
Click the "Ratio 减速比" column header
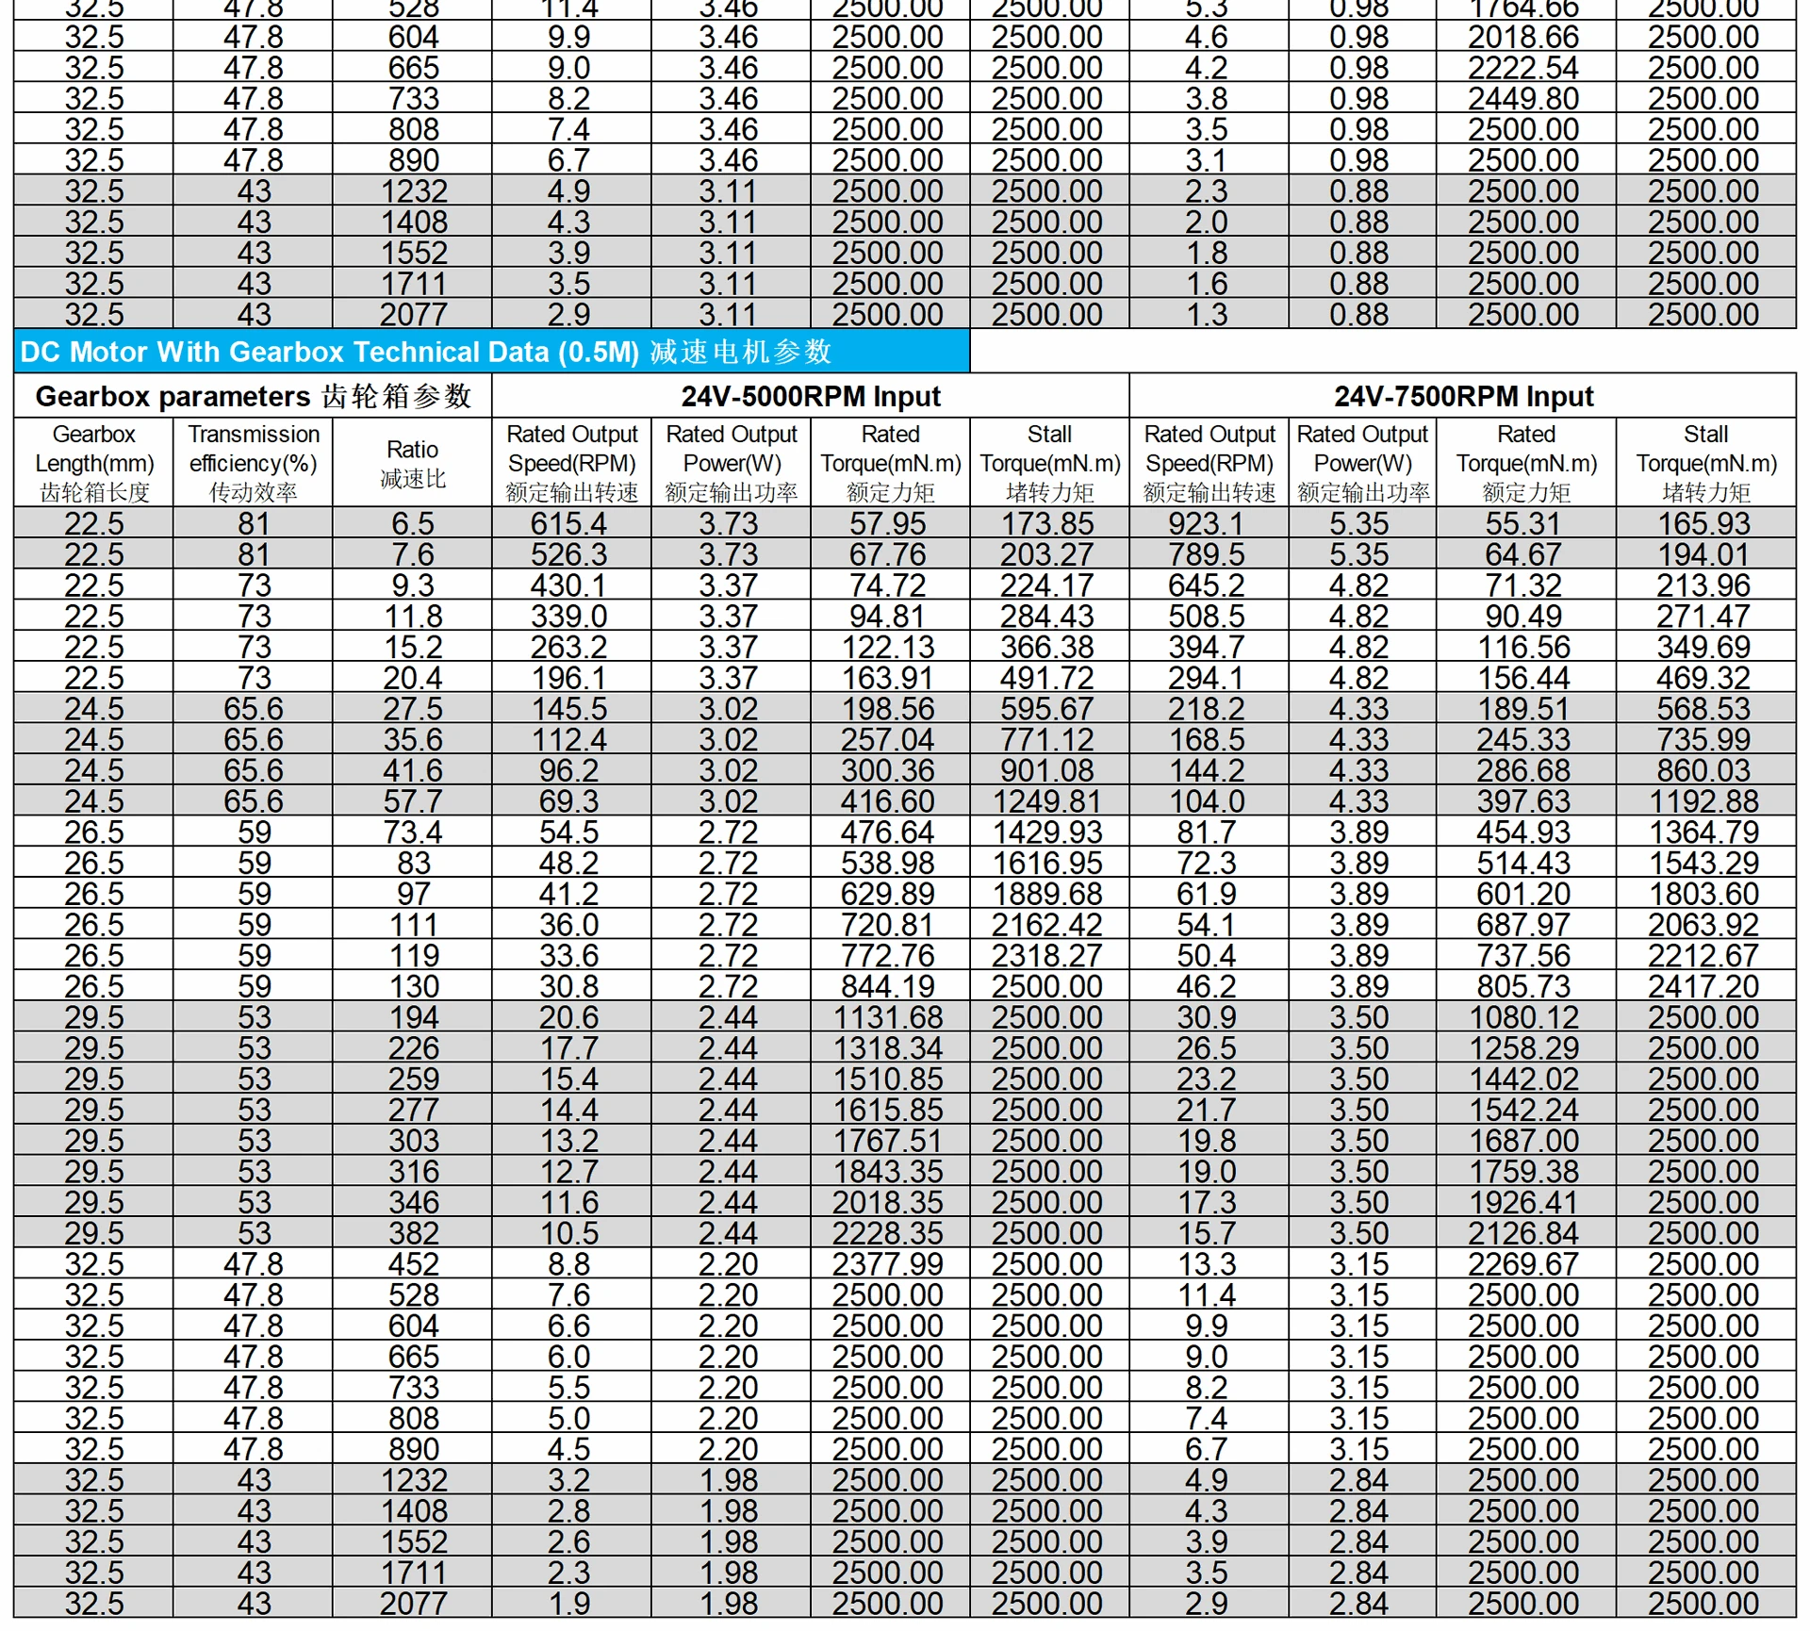point(413,464)
